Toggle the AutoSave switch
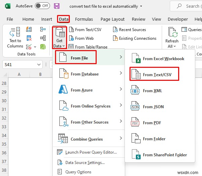202x176 pixels. tap(42, 6)
